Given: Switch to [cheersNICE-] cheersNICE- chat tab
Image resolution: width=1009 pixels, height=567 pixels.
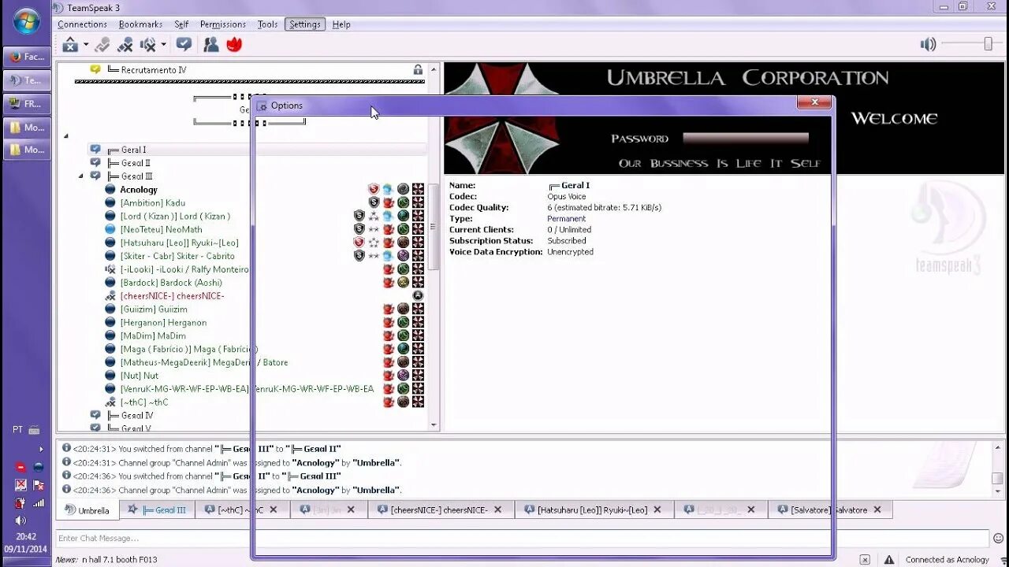Looking at the screenshot, I should [x=439, y=510].
